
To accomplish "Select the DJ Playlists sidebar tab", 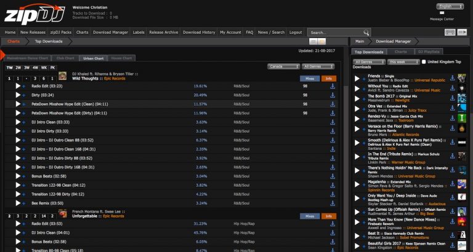I will [x=429, y=52].
